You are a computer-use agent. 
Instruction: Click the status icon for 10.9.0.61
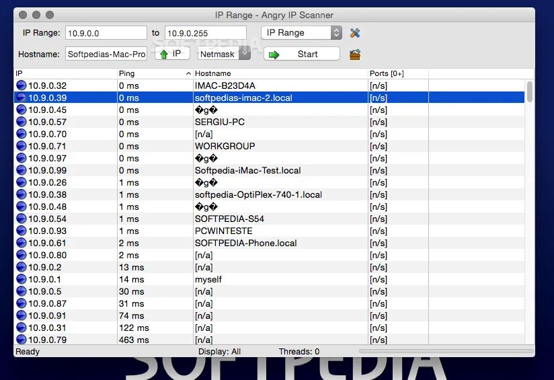point(22,243)
